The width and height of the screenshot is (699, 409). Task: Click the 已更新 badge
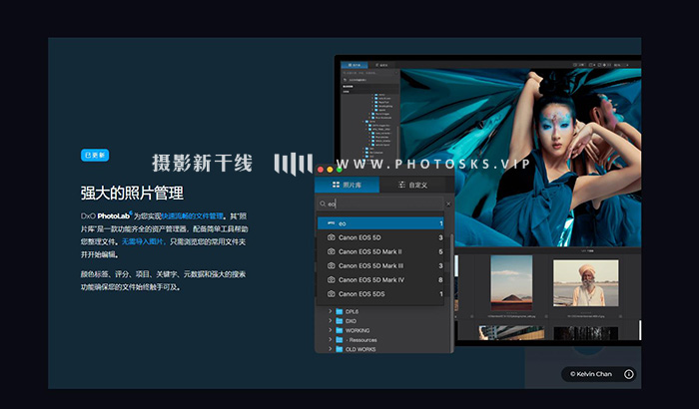coord(95,155)
